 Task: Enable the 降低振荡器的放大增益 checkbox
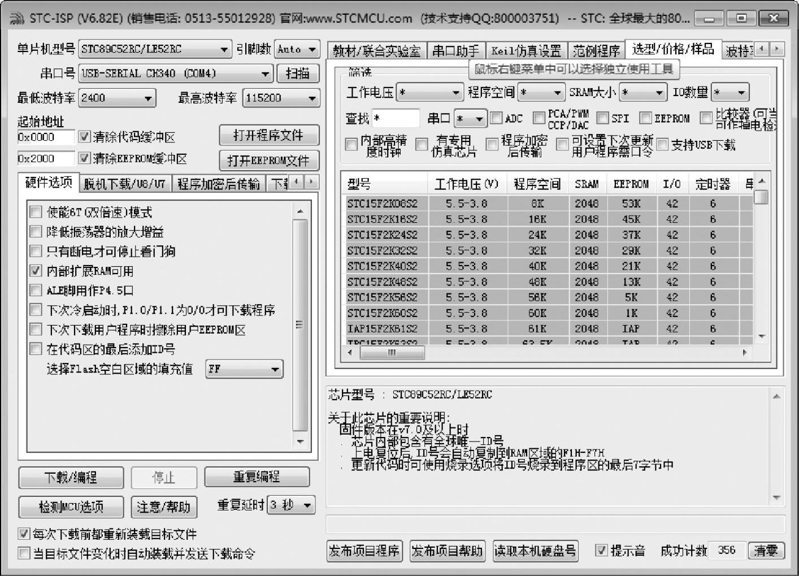pos(36,232)
